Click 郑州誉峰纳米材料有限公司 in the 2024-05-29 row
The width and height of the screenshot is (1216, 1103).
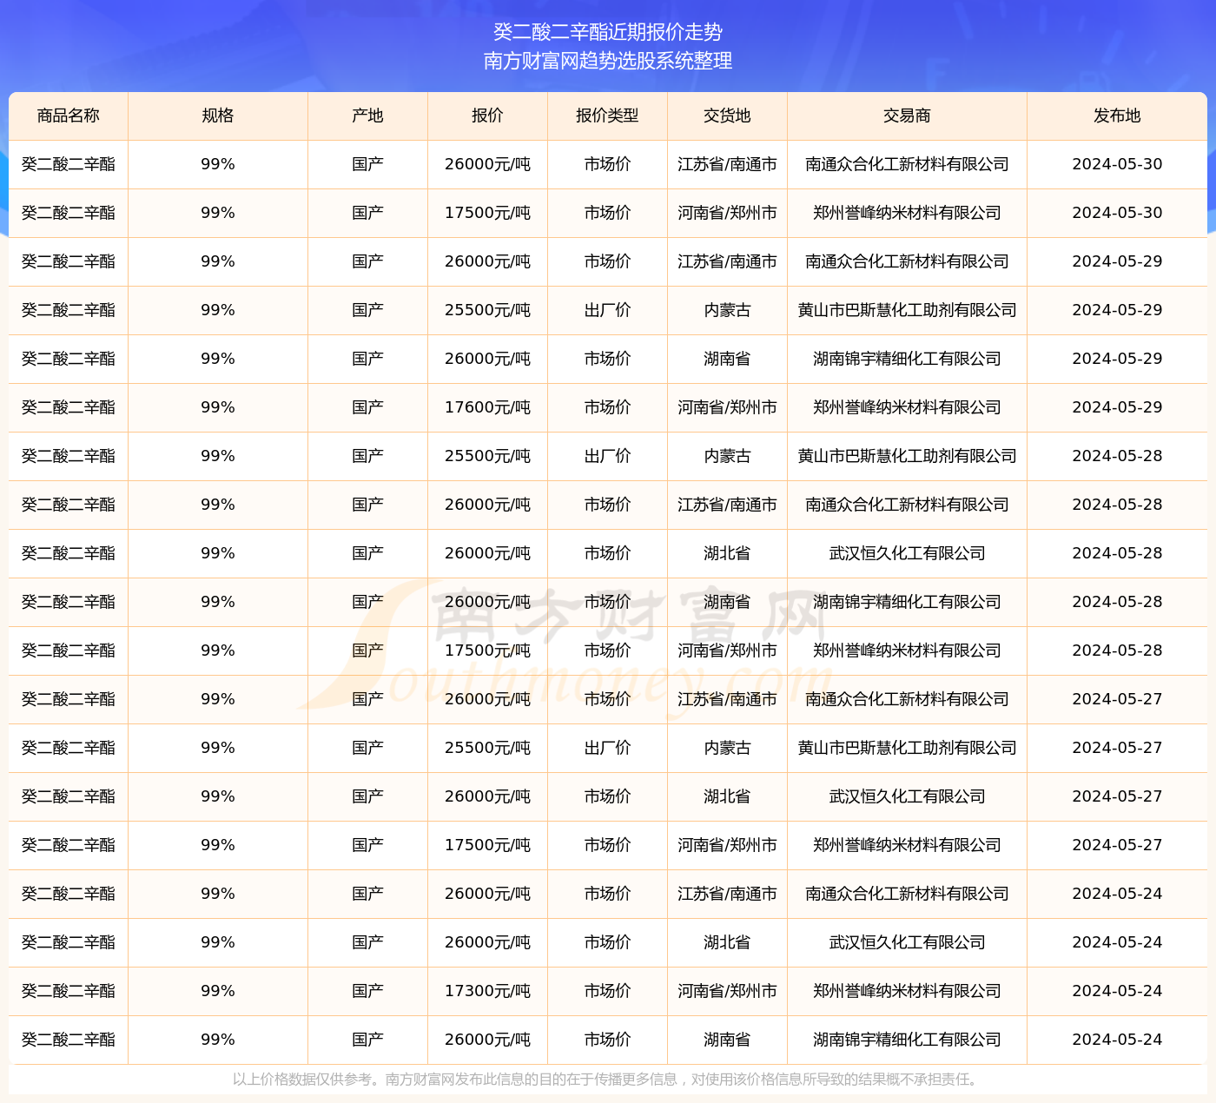[907, 407]
